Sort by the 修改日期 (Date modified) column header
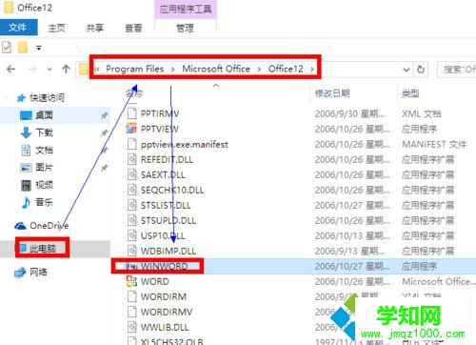The height and width of the screenshot is (345, 476). (x=332, y=93)
